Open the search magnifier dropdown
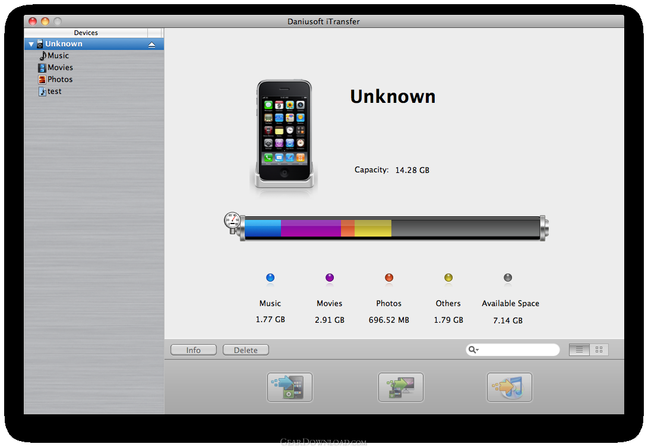This screenshot has width=648, height=447. point(473,350)
